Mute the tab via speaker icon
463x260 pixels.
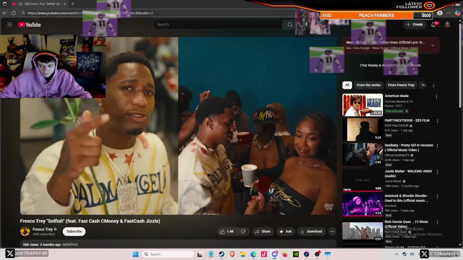pos(21,4)
